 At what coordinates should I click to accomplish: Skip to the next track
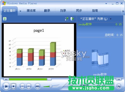pyautogui.click(x=29, y=86)
